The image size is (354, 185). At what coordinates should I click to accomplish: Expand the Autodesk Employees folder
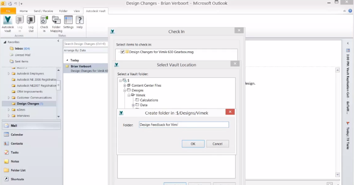click(x=9, y=73)
